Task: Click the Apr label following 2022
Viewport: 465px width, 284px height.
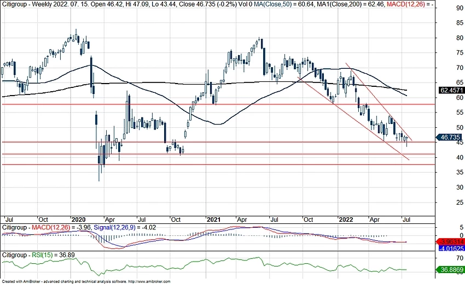Action: click(374, 220)
